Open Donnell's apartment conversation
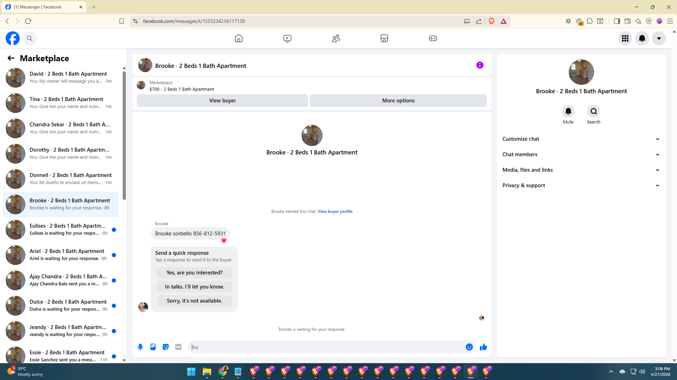Image resolution: width=677 pixels, height=380 pixels. coord(61,179)
